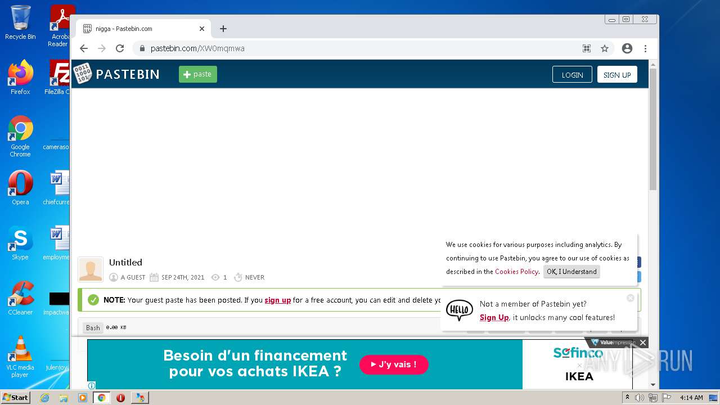Open Chrome three-dot menu
Image resolution: width=720 pixels, height=405 pixels.
click(x=645, y=48)
